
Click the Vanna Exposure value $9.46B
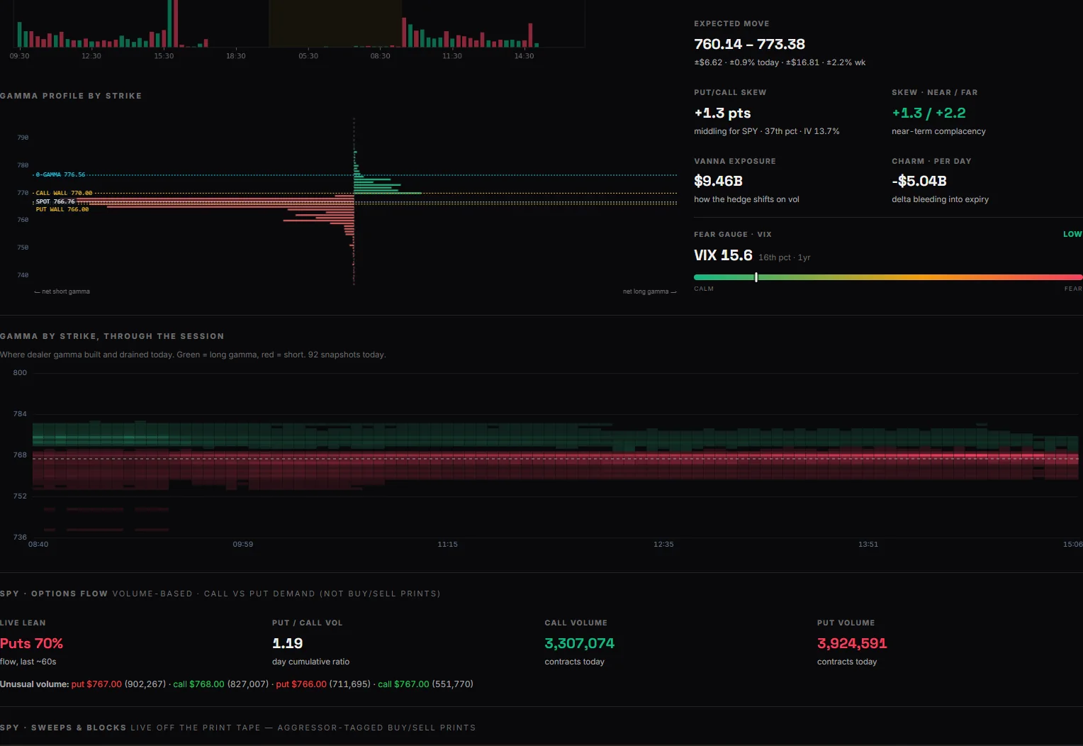point(718,181)
